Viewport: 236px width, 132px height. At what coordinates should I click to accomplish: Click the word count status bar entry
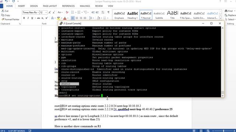click(17, 131)
